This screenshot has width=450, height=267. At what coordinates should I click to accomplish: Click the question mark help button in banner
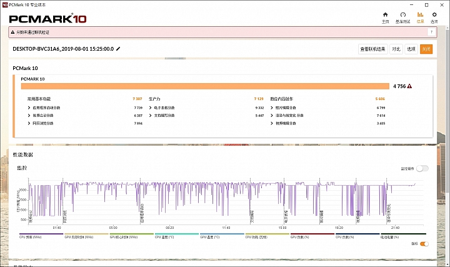(x=431, y=32)
